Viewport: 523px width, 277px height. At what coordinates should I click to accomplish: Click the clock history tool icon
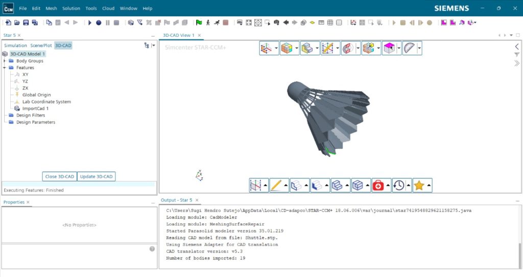pyautogui.click(x=398, y=186)
